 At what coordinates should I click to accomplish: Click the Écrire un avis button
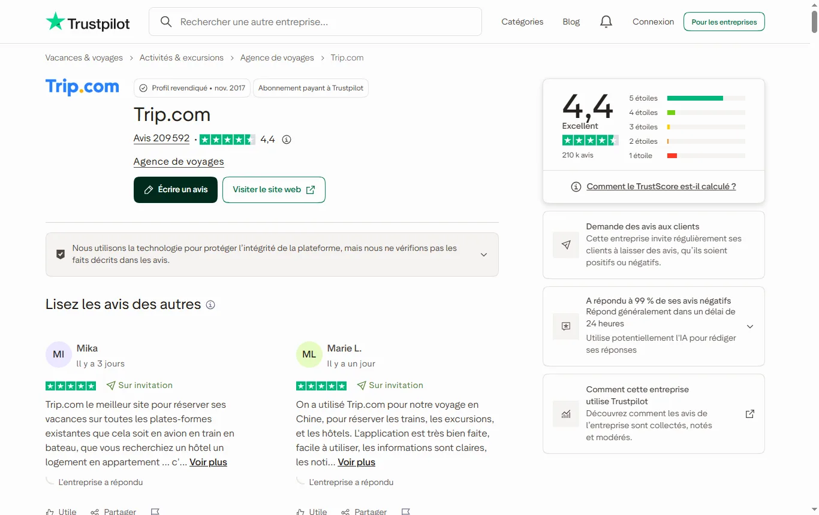176,190
